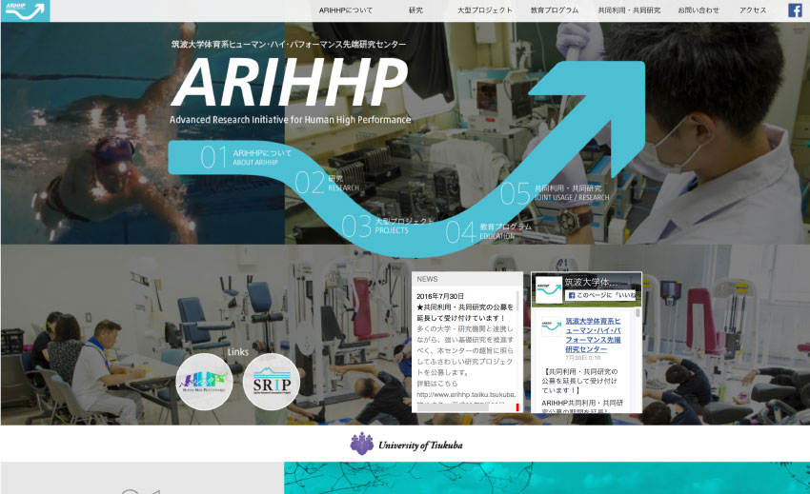Click the large ARIHHP hero title
This screenshot has height=494, width=810.
[290, 83]
